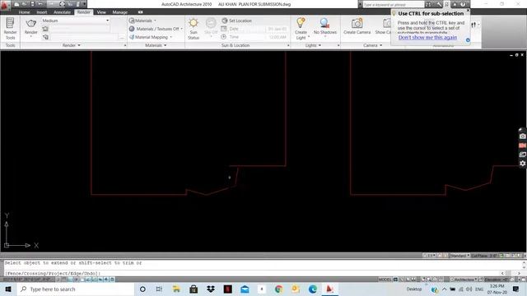
Task: Open Quick Access Toolbar customize dropdown
Action: pyautogui.click(x=84, y=4)
